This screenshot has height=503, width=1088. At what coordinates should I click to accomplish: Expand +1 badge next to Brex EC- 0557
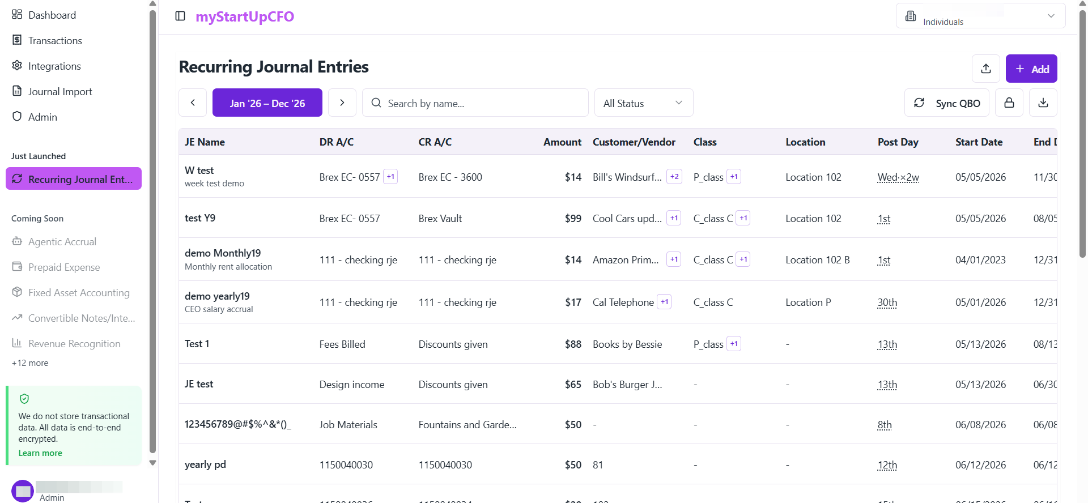coord(390,177)
